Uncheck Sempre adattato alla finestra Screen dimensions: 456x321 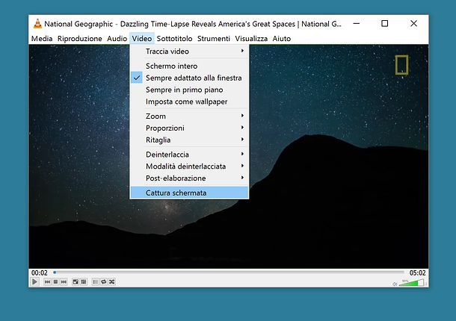click(189, 78)
